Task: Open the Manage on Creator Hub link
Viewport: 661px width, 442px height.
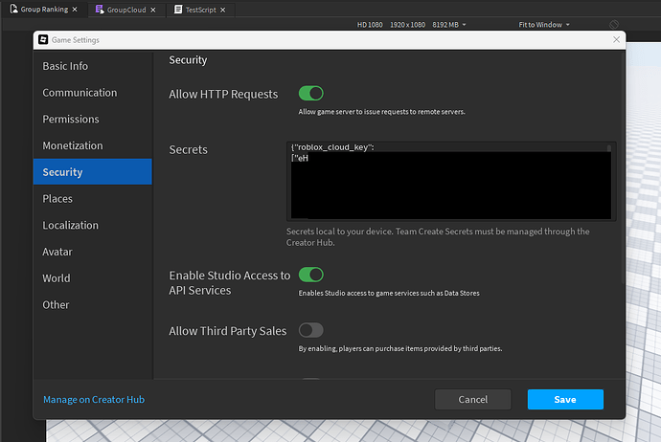Action: pos(94,400)
